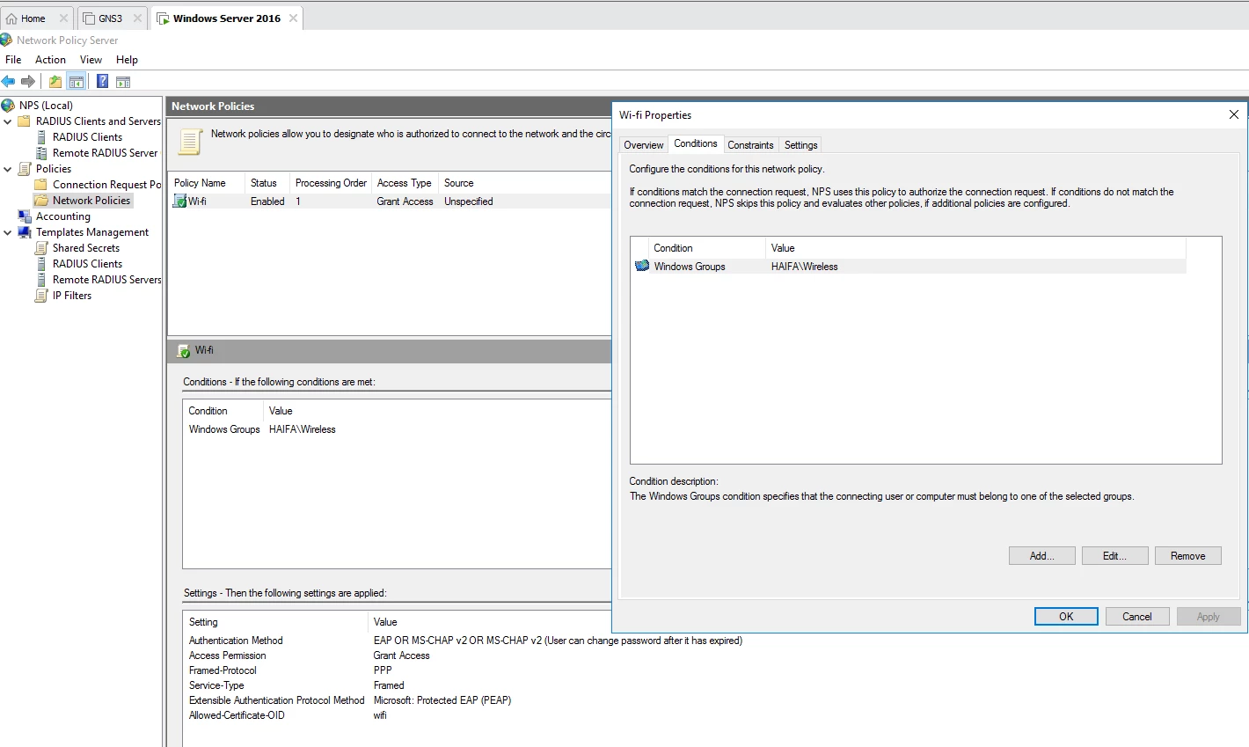Click the Forward arrow toolbar icon
1249x747 pixels.
coord(28,81)
